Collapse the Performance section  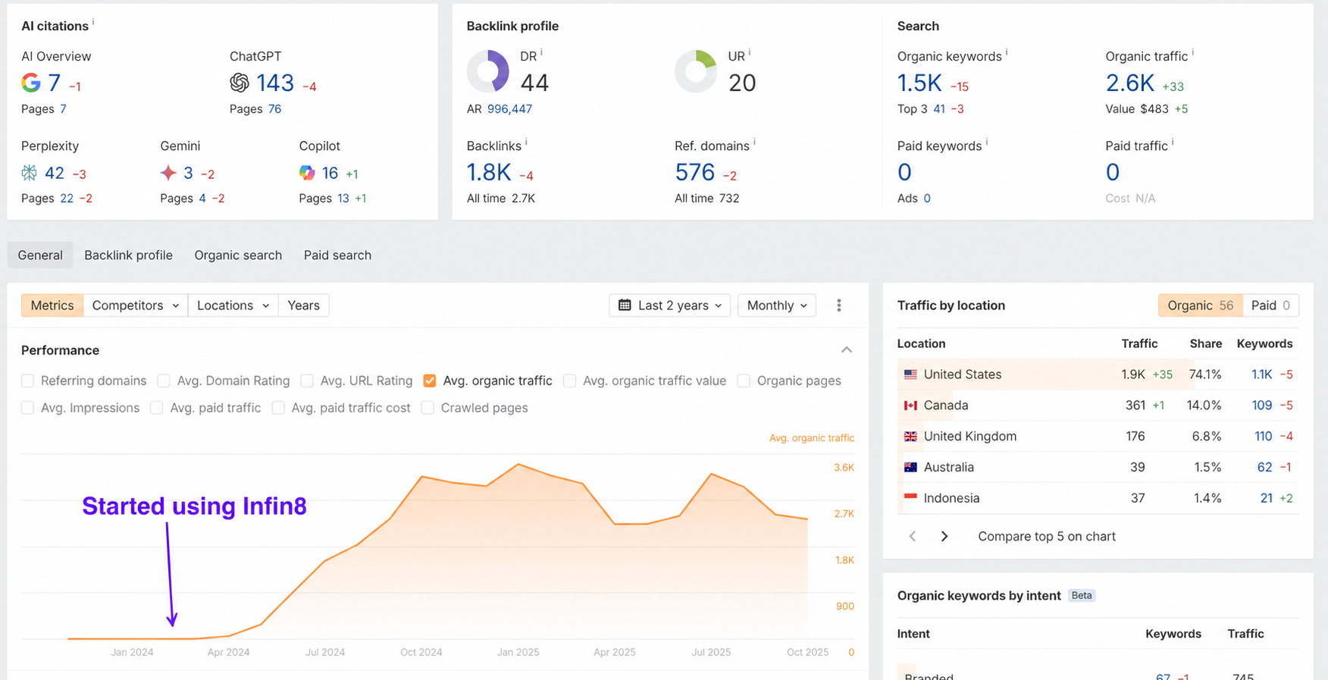pos(847,350)
